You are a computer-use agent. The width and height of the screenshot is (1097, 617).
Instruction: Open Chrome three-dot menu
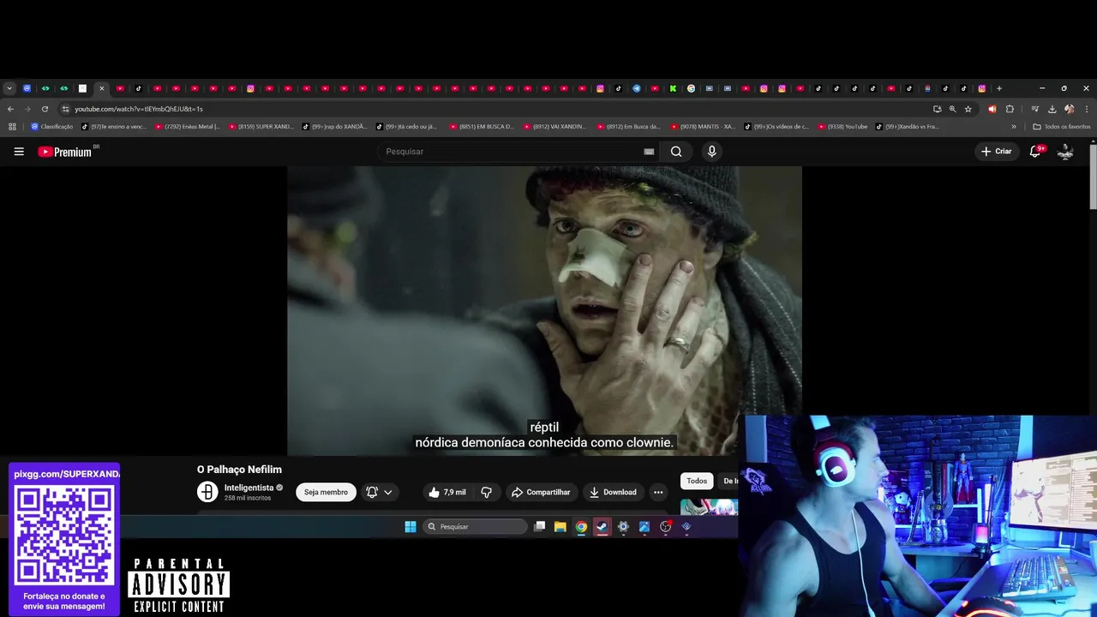click(1087, 109)
